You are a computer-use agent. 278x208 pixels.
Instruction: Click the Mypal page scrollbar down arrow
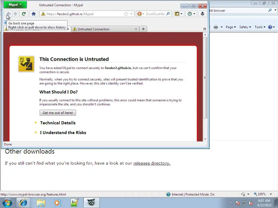click(205, 139)
